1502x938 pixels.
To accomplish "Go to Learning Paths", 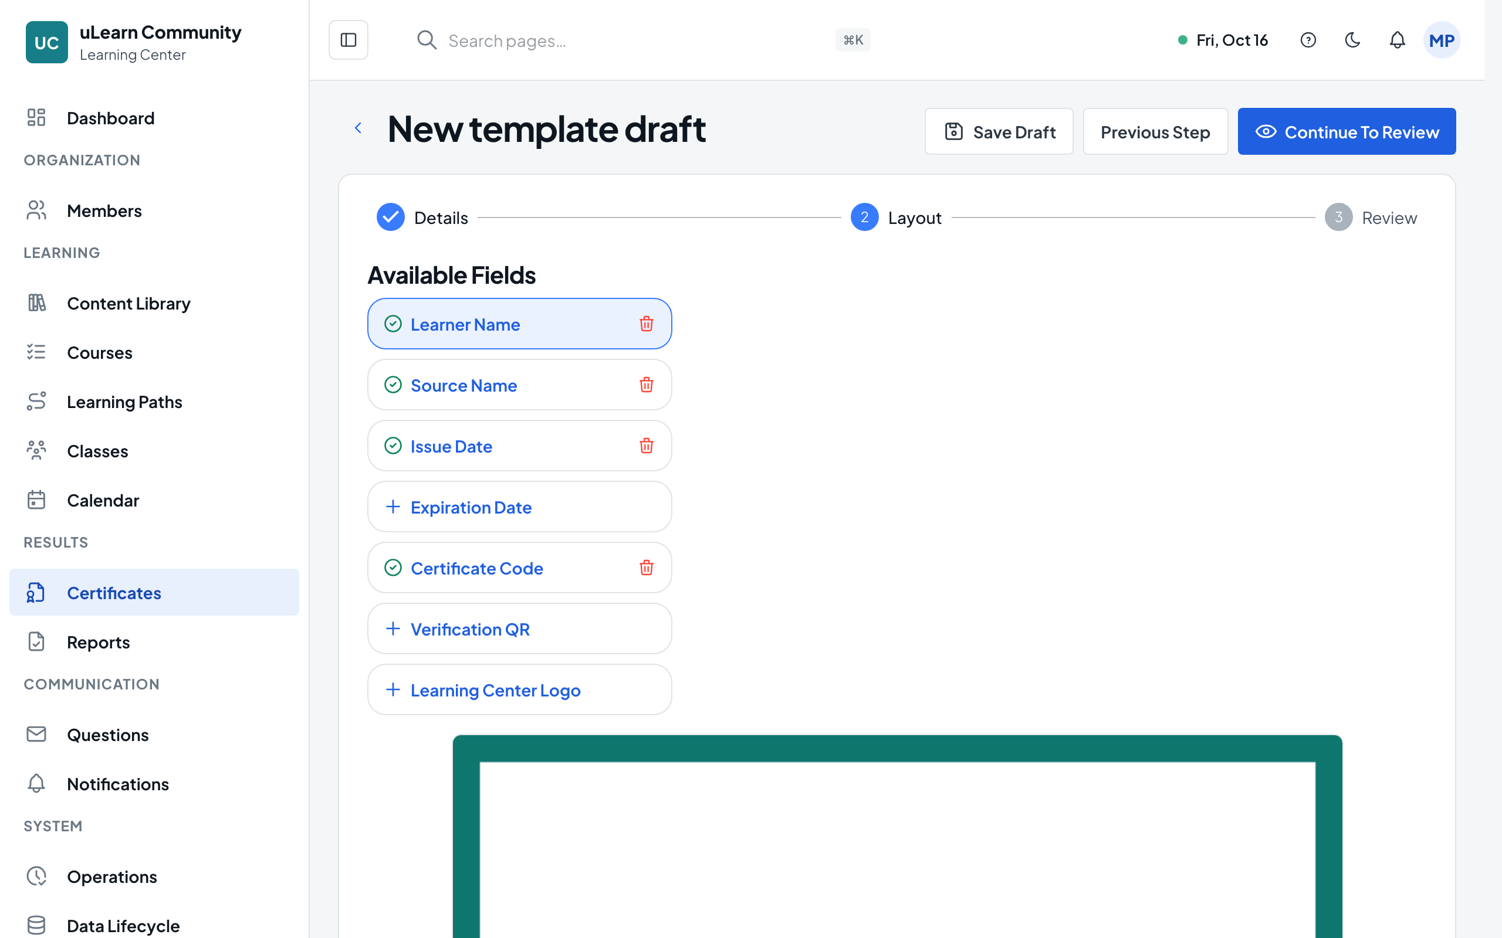I will coord(154,402).
